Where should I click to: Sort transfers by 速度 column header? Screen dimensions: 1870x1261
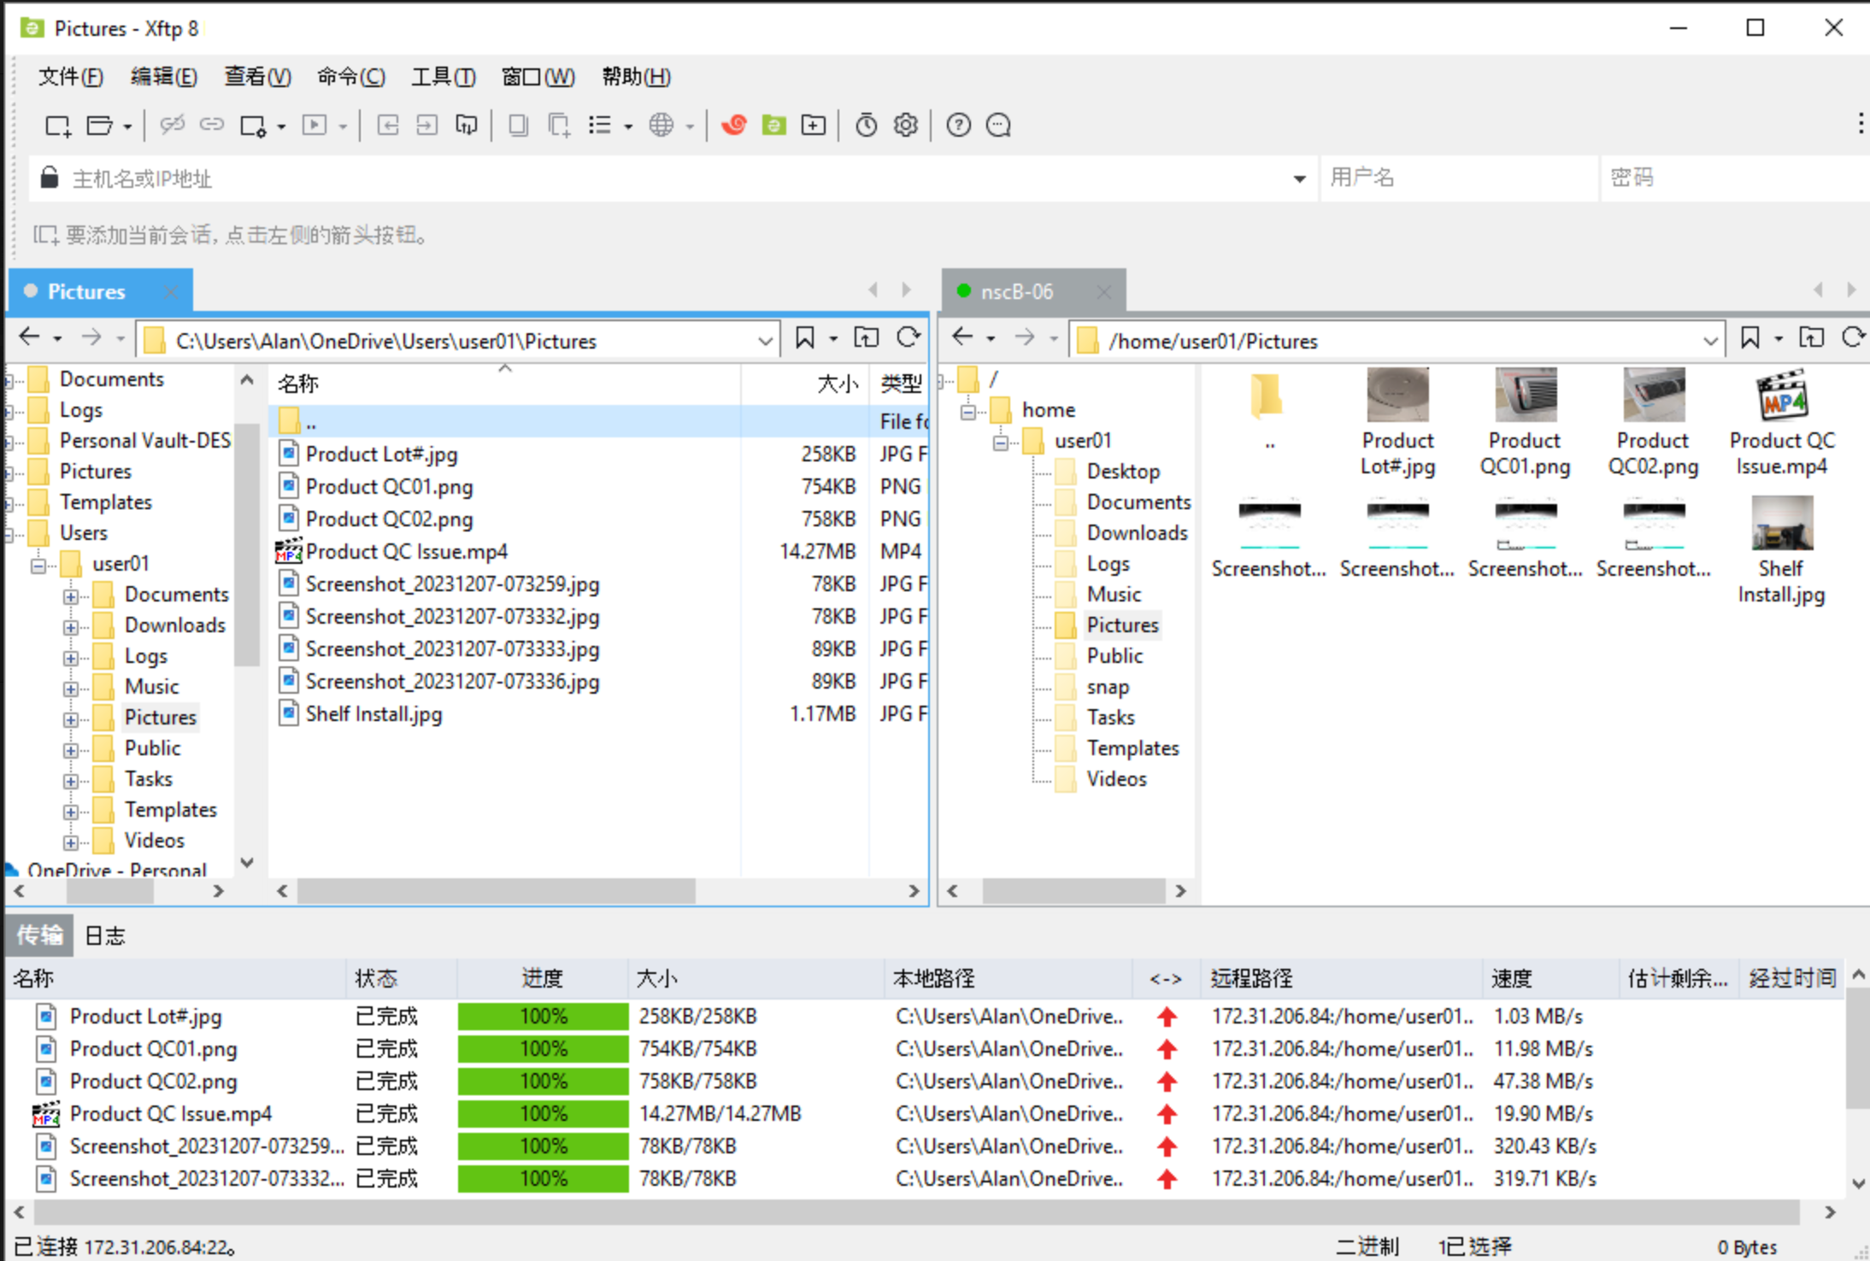pyautogui.click(x=1550, y=978)
